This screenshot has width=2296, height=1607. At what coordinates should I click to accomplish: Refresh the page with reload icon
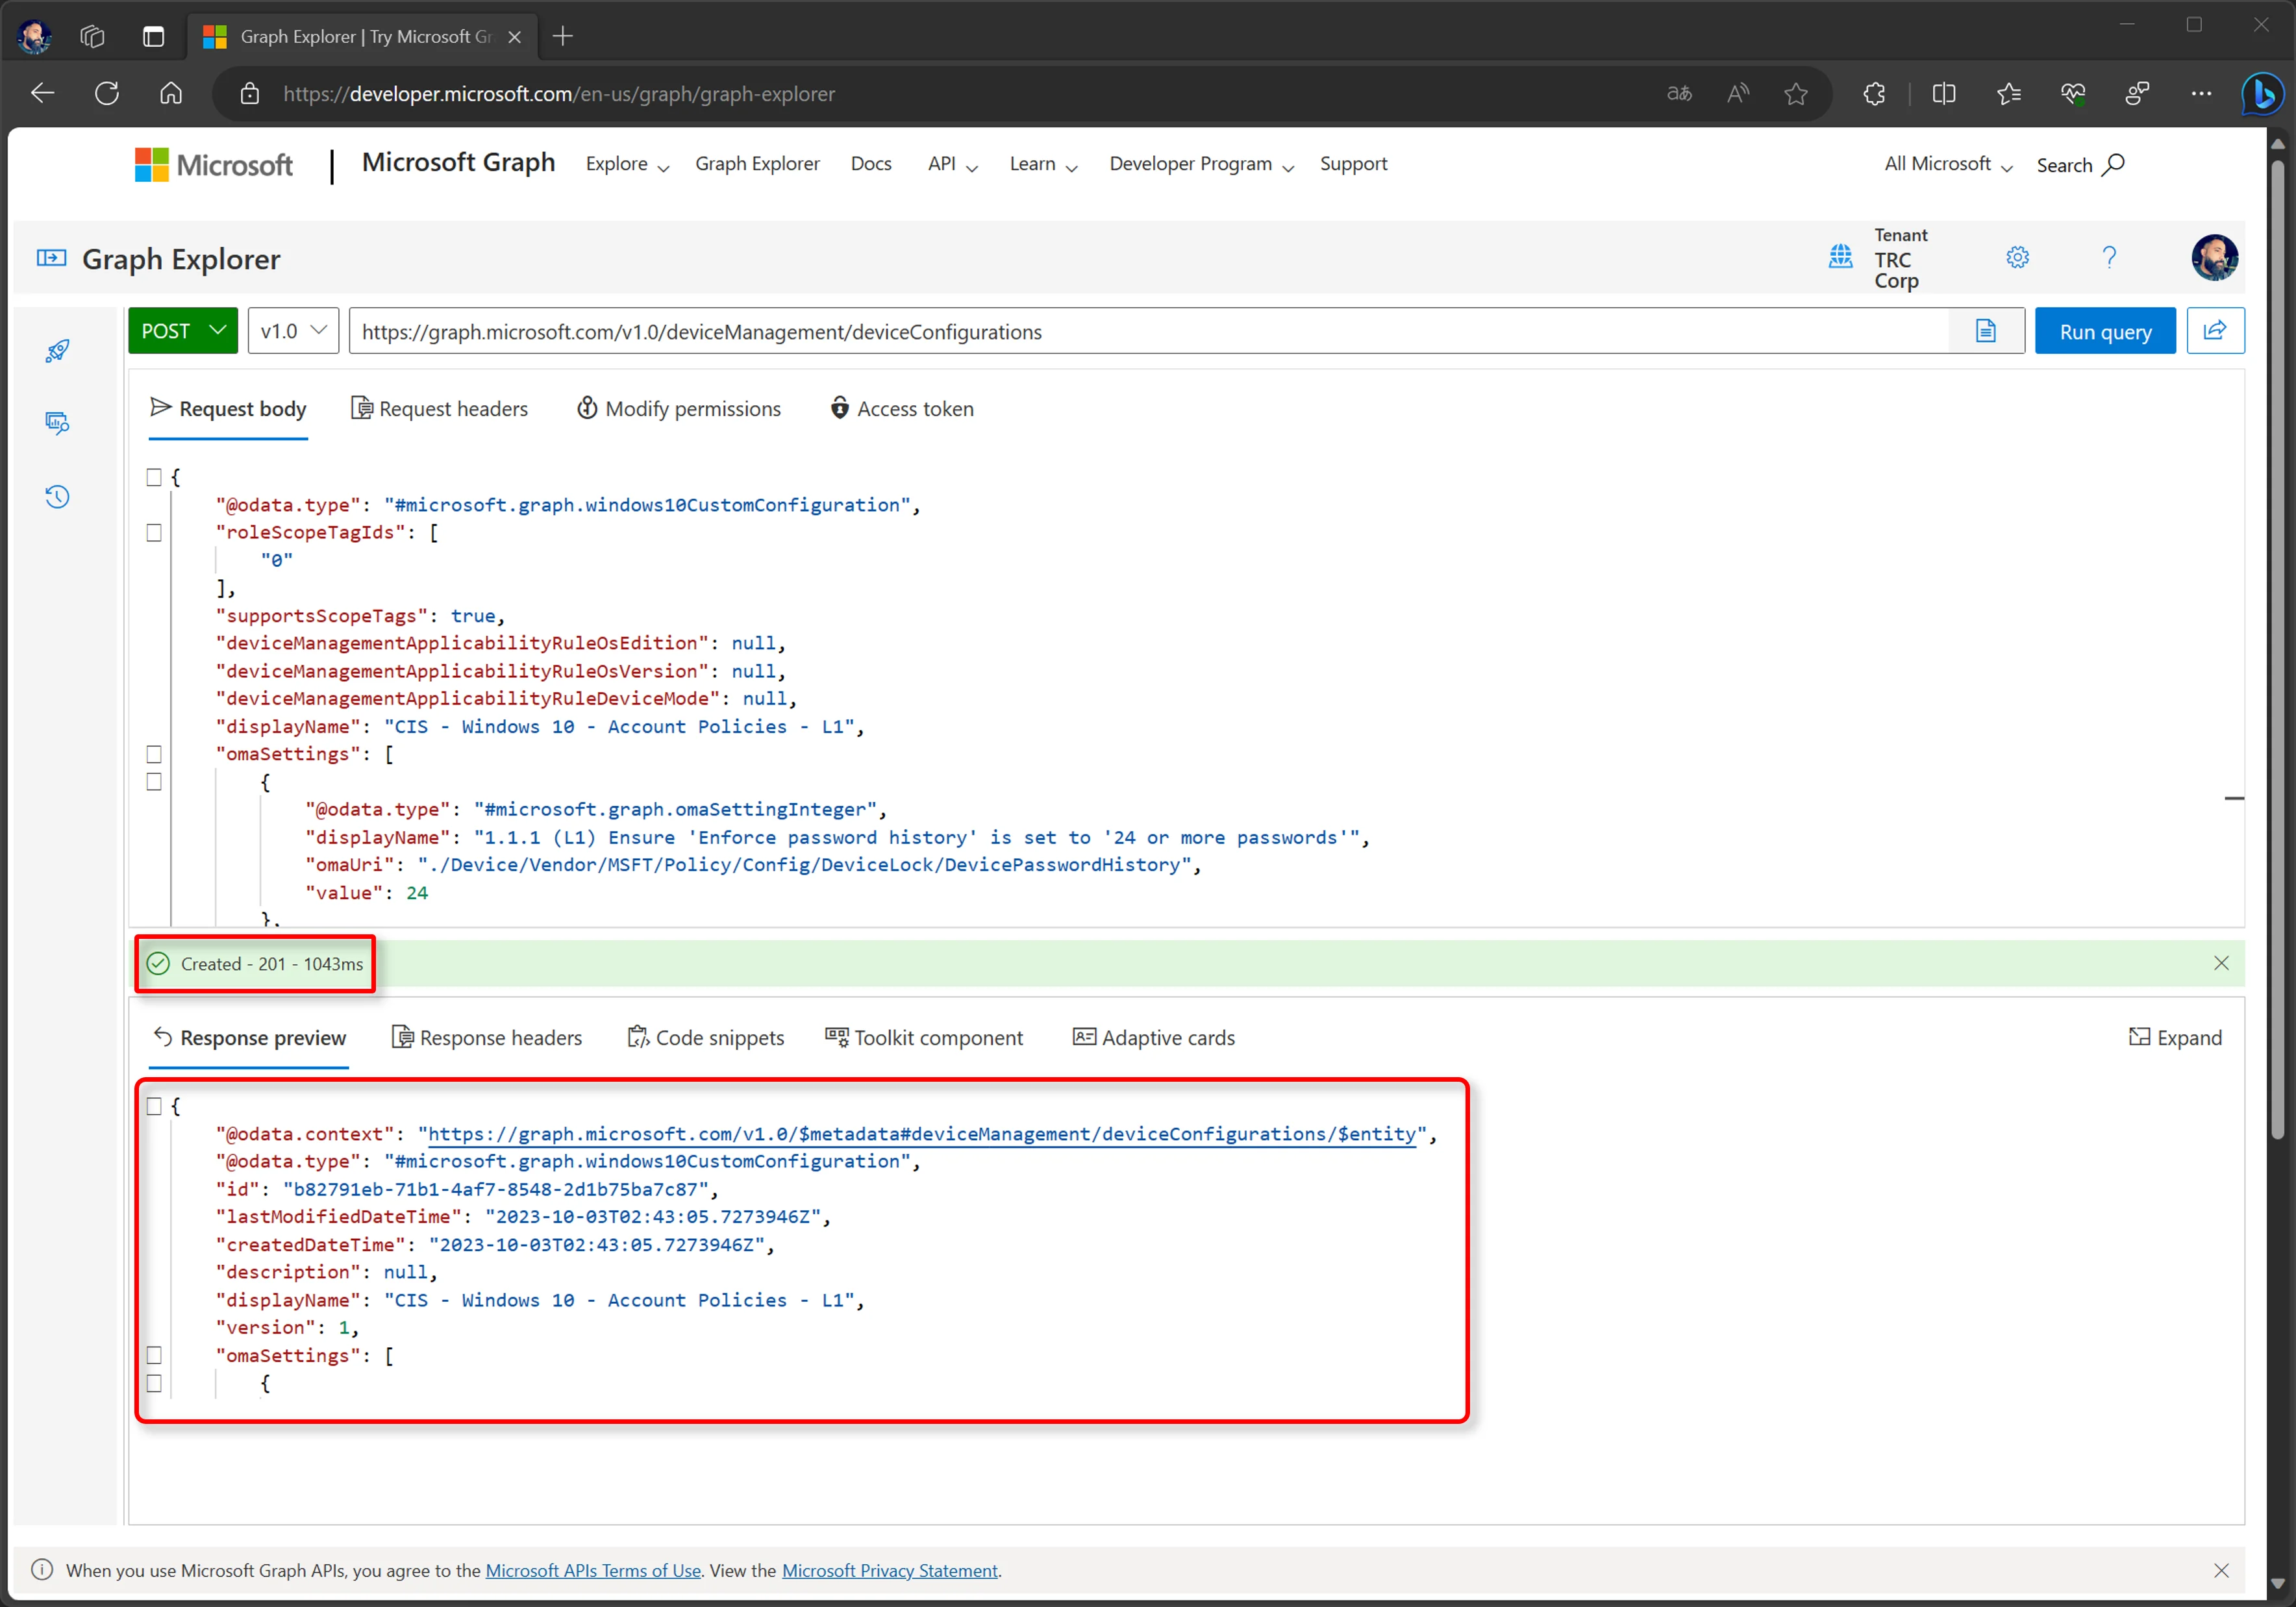(107, 94)
